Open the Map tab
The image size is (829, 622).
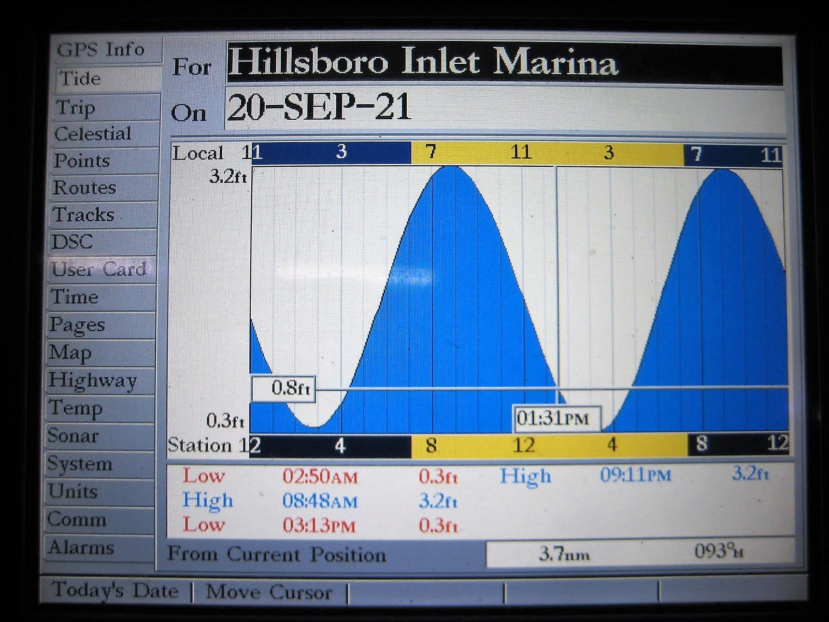pos(101,352)
